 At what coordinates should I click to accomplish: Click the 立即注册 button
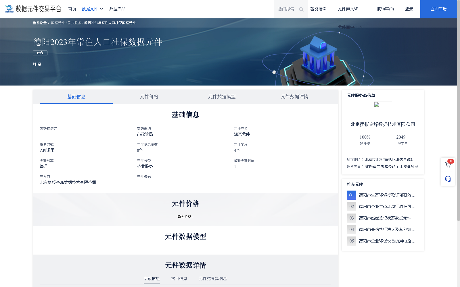tap(438, 9)
